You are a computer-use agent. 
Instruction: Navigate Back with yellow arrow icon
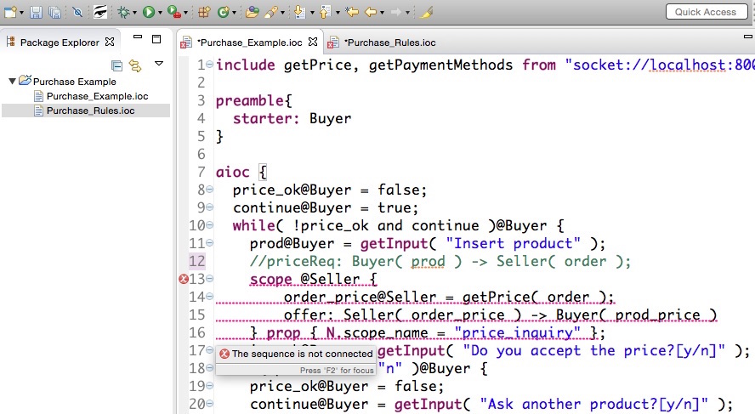click(x=371, y=12)
